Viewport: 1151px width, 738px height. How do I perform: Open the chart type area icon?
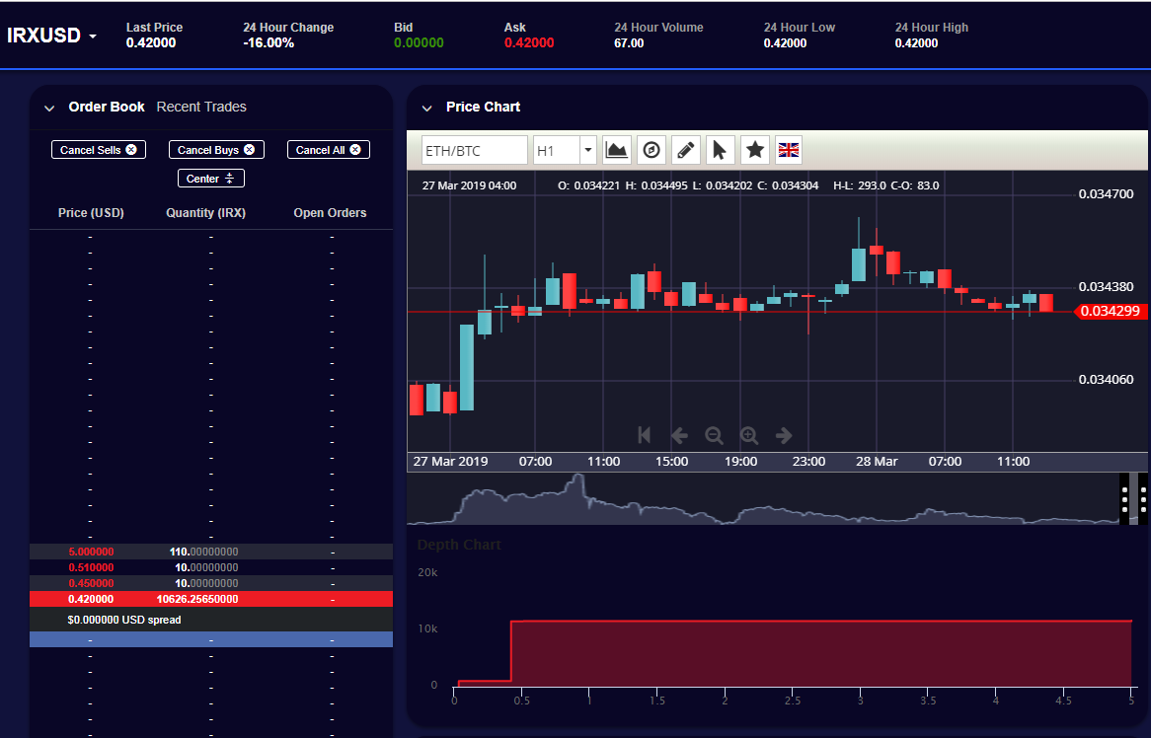point(617,150)
